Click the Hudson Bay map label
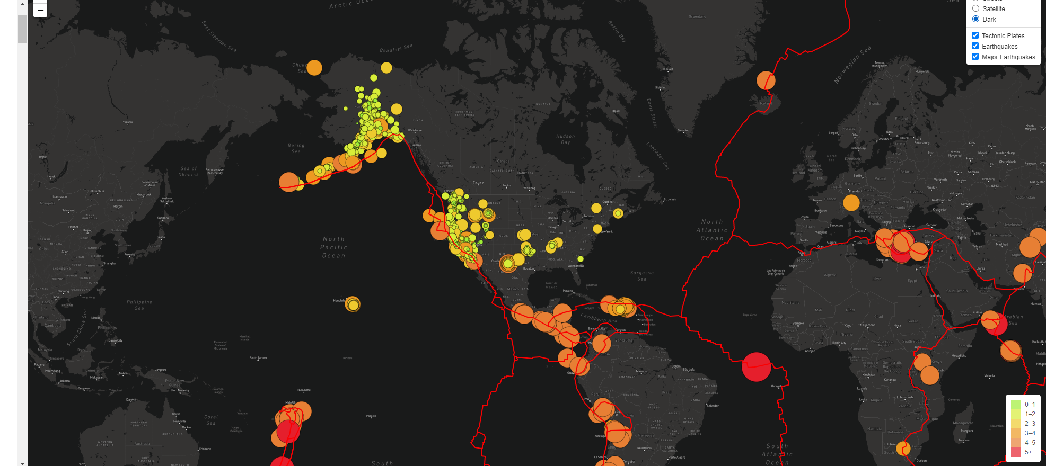Image resolution: width=1046 pixels, height=466 pixels. pos(566,139)
